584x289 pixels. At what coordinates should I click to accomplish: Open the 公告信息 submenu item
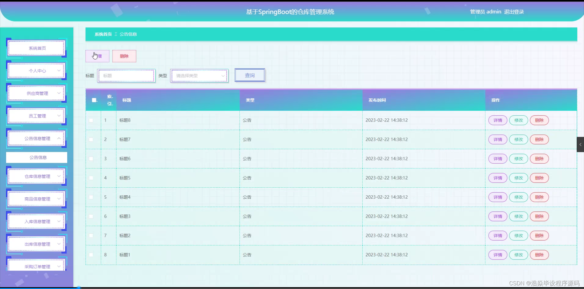pyautogui.click(x=36, y=157)
